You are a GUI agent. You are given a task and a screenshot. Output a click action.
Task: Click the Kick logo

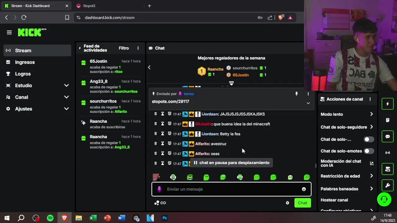[32, 32]
